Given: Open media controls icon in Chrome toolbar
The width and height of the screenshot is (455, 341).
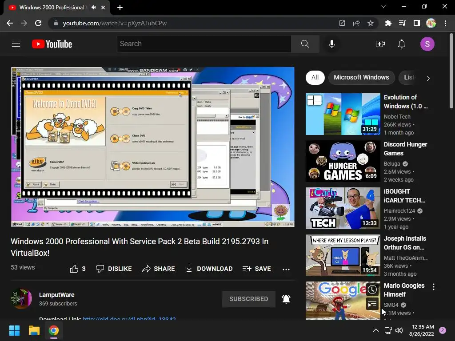Looking at the screenshot, I should point(402,23).
